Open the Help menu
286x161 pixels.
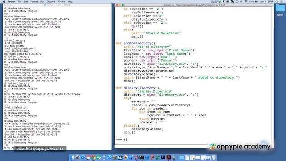71,2
